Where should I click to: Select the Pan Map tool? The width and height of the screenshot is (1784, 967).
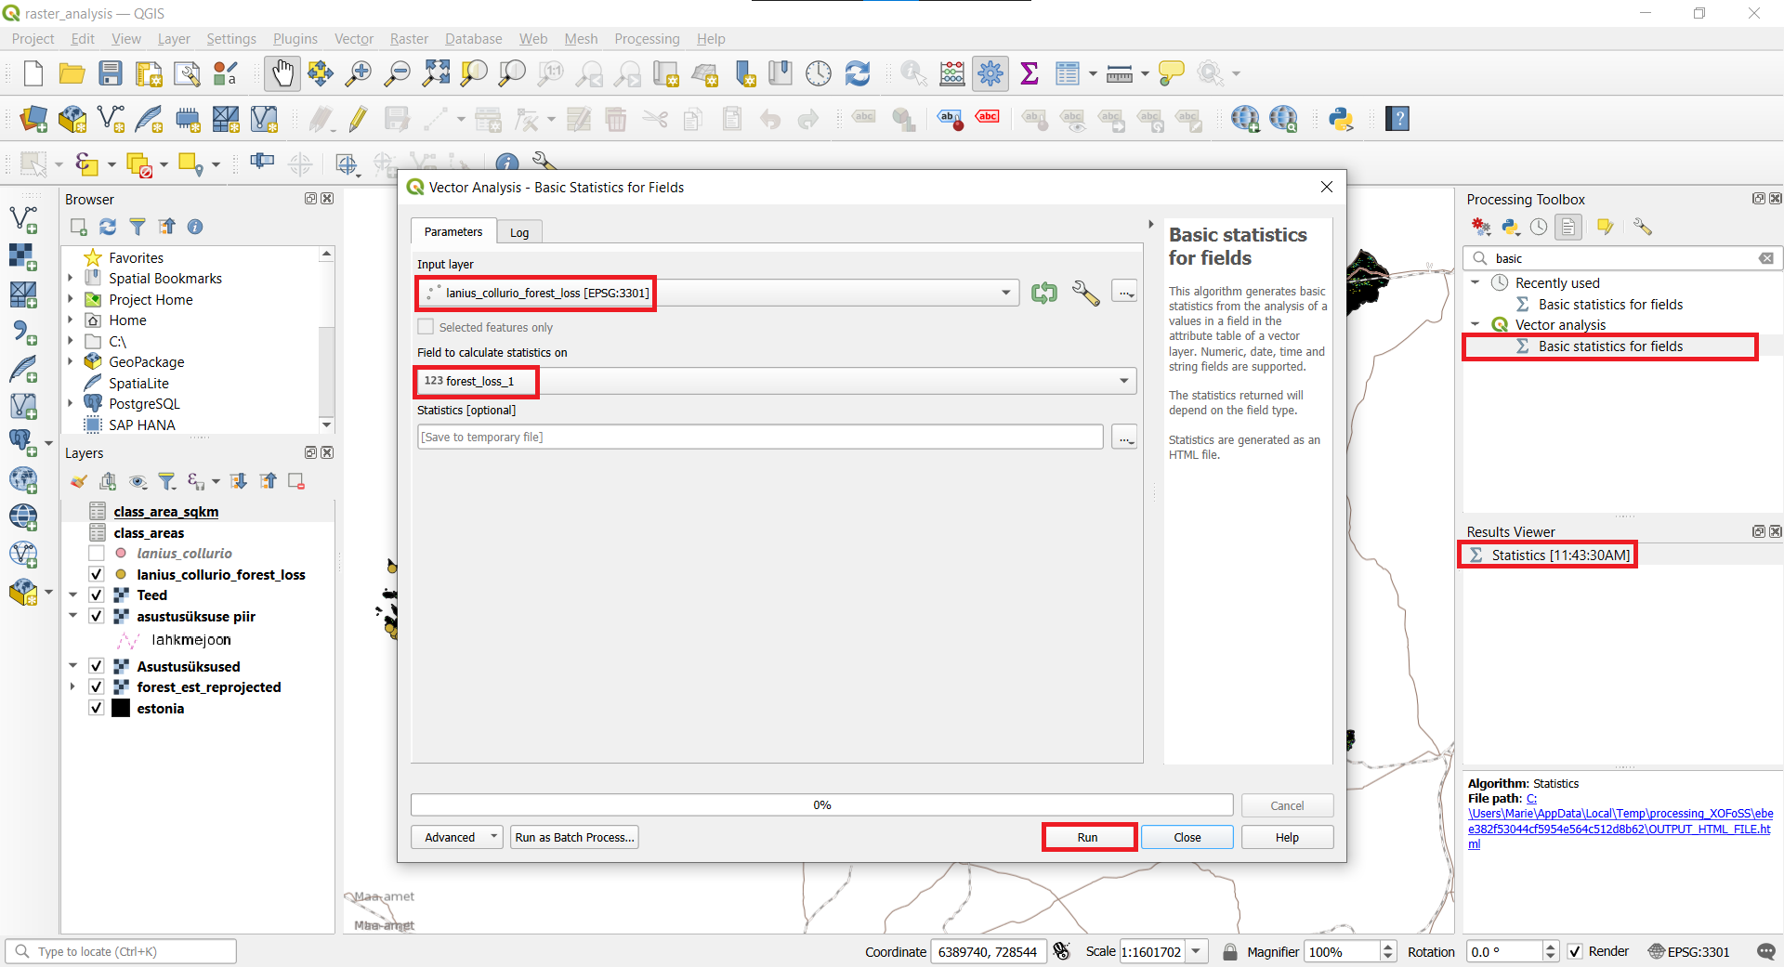coord(282,73)
